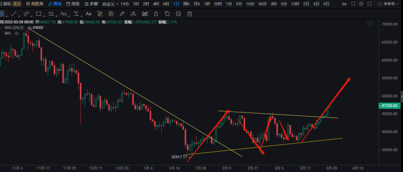Image resolution: width=403 pixels, height=172 pixels.
Task: Expand the horizontal lines tool submenu arrow
Action: point(56,15)
